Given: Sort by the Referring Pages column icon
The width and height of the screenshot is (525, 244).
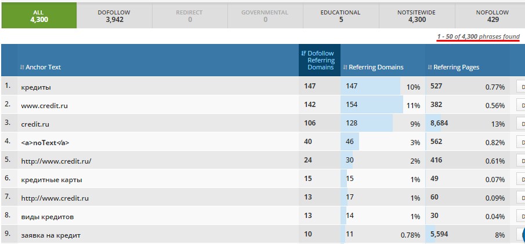Looking at the screenshot, I should (430, 68).
